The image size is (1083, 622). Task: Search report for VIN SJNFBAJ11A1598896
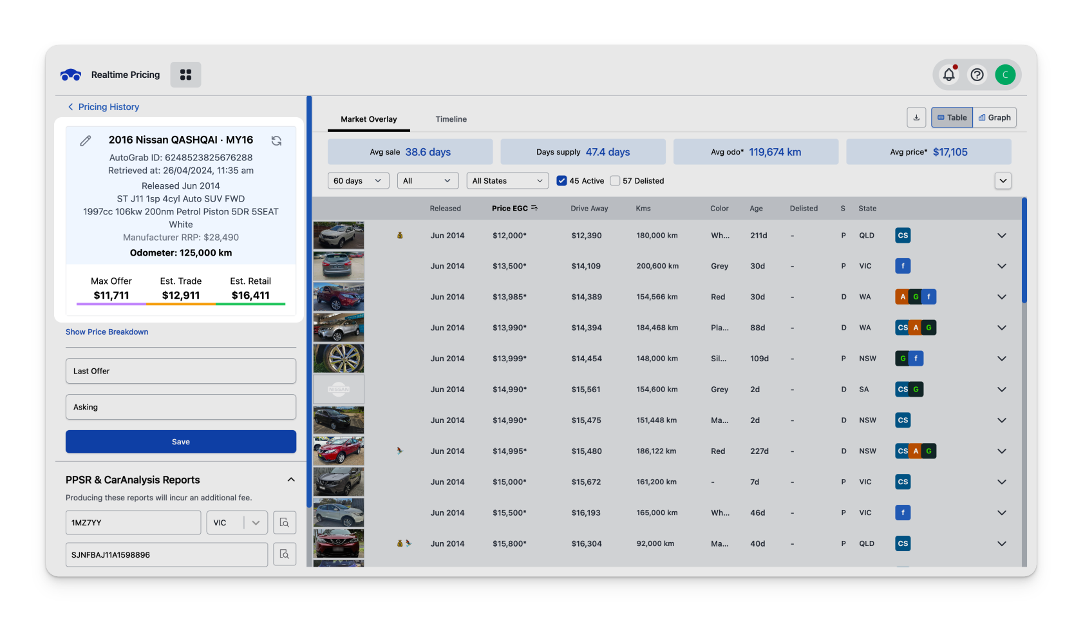[x=285, y=554]
